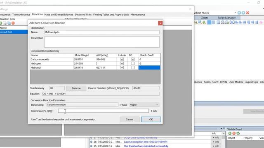Click the first printer icon in flowsheet toolbar
Screen dimensions: 264x148
click(x=223, y=22)
